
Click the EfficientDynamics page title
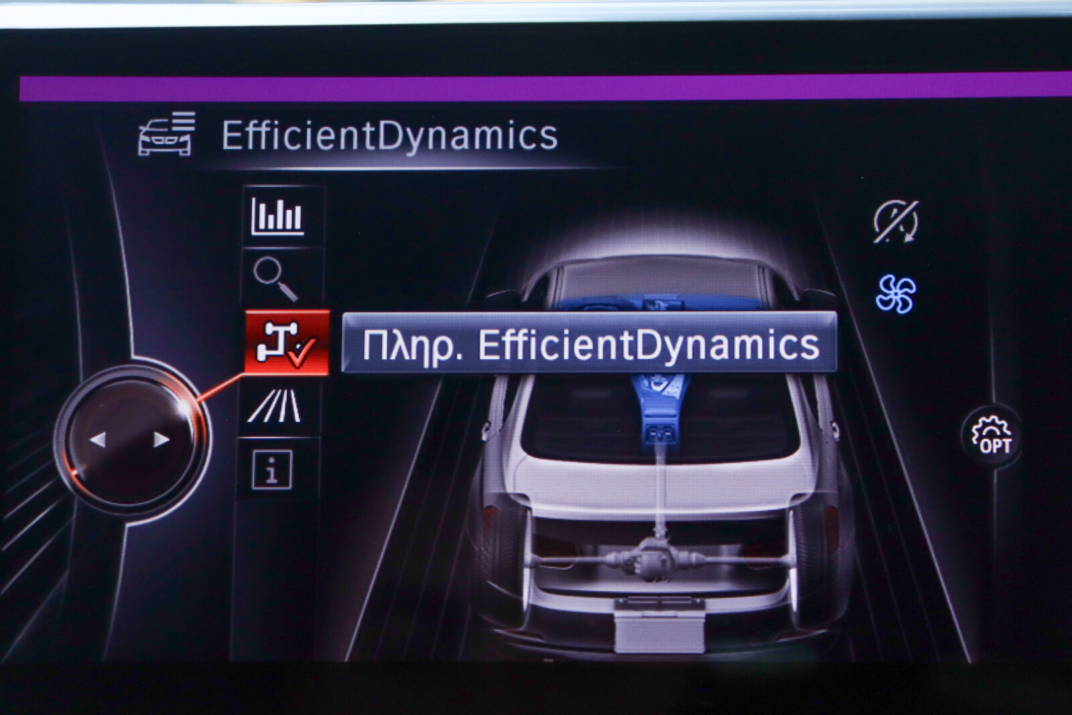(x=389, y=135)
